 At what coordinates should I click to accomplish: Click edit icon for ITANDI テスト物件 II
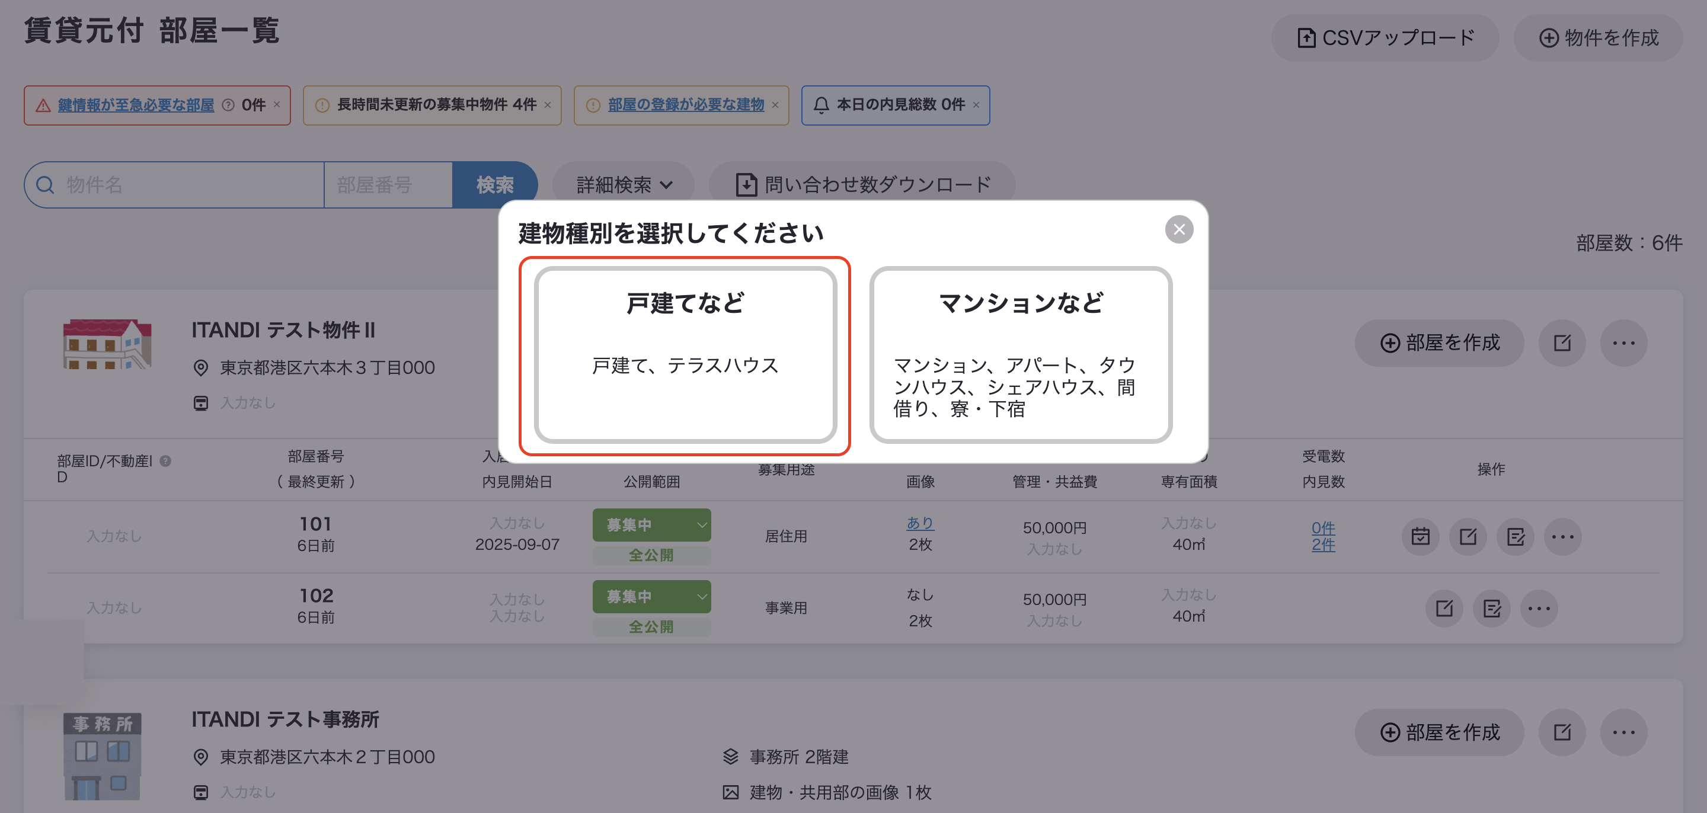point(1562,343)
